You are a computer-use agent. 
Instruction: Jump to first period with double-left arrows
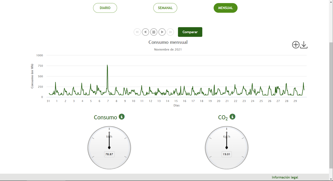[137, 32]
